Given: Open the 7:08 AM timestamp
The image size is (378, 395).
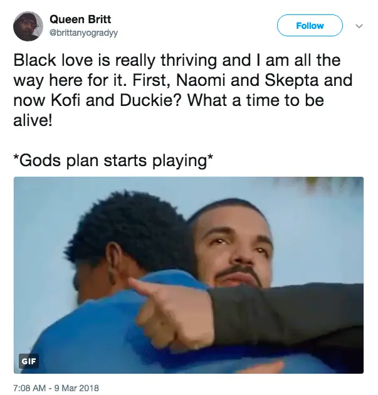Looking at the screenshot, I should [x=29, y=387].
